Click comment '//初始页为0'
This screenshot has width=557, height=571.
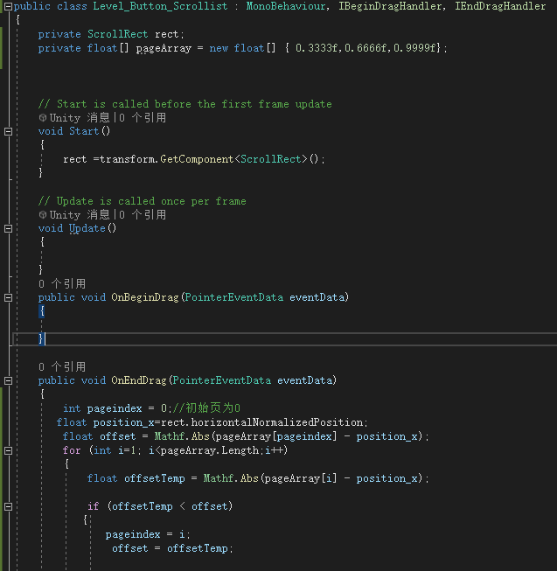coord(206,408)
